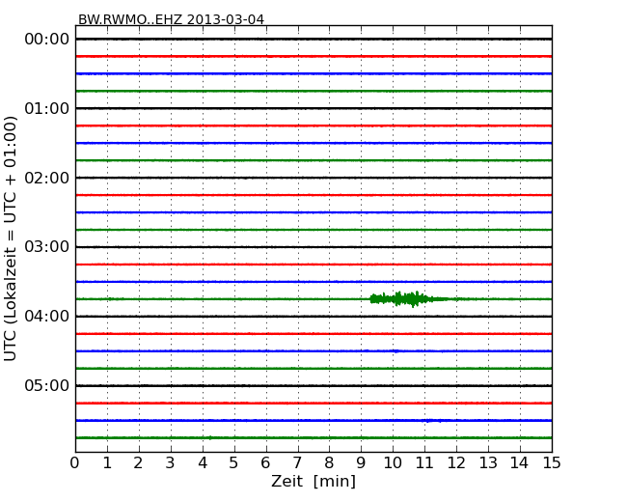
Task: Click the x-axis tick label 9
Action: coord(361,463)
